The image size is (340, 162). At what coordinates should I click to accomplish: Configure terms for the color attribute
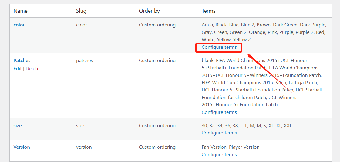point(219,47)
